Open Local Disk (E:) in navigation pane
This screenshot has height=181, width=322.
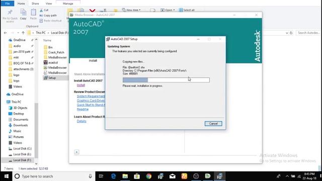20,154
